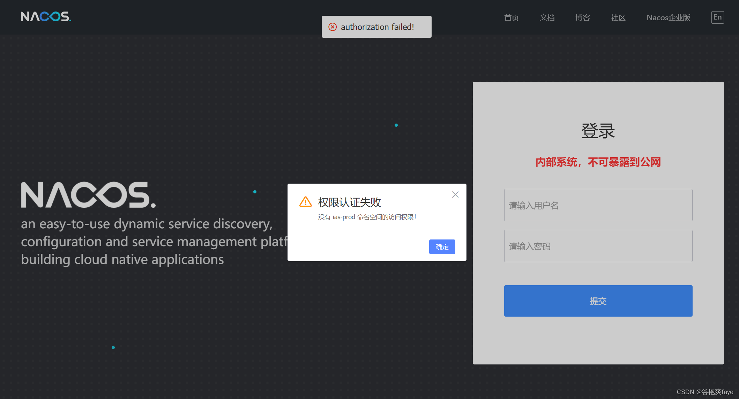Open the 社区 community menu item
Viewport: 739px width, 399px height.
click(618, 18)
